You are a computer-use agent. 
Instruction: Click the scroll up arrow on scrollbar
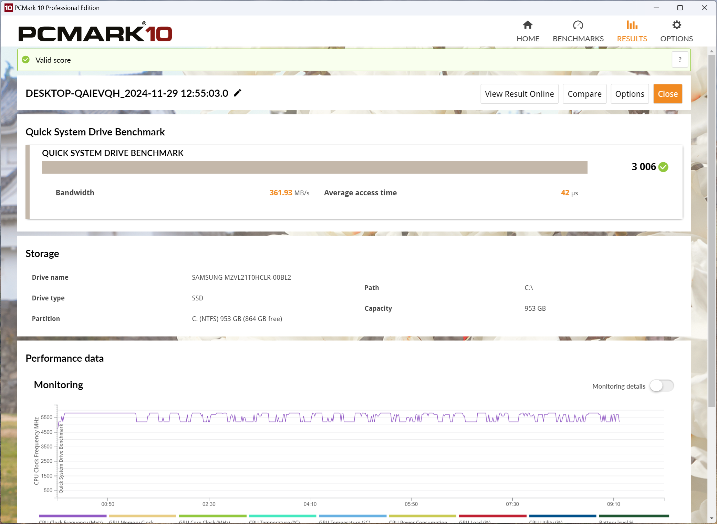(711, 51)
